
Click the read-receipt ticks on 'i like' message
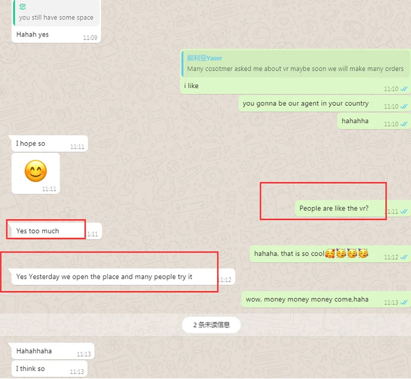[404, 89]
